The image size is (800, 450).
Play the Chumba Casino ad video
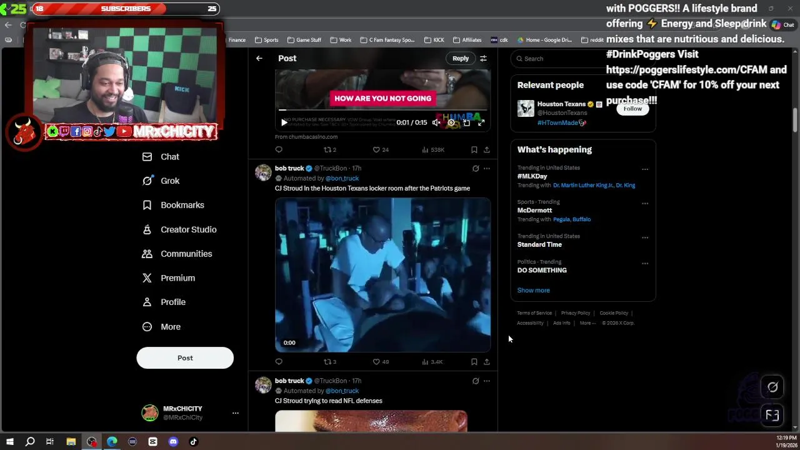[x=284, y=122]
